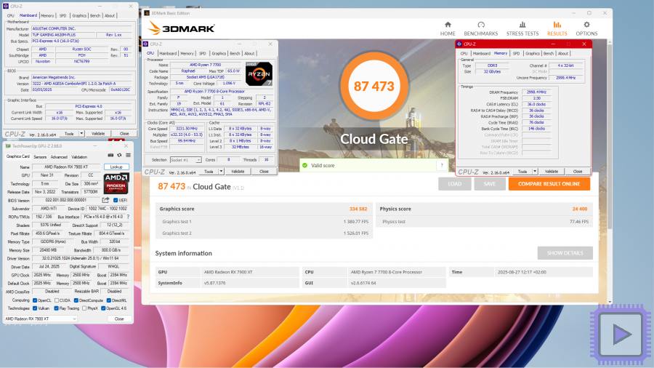Image resolution: width=654 pixels, height=368 pixels.
Task: Open Stress Tests in 3DMark
Action: click(522, 29)
